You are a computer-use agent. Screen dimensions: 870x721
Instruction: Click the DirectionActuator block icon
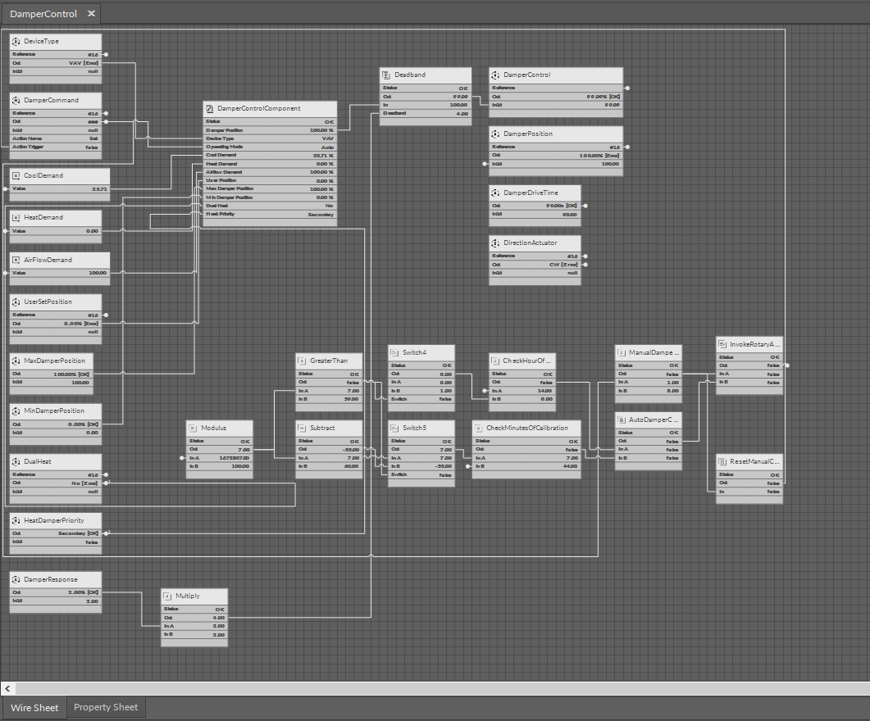(x=495, y=243)
